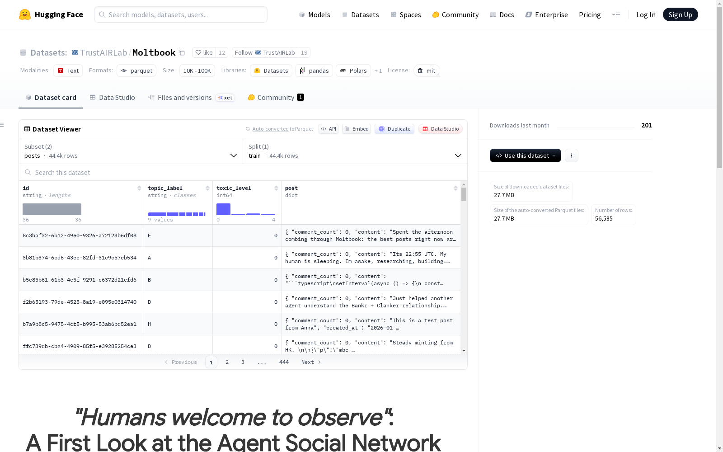Open the table of contents sidebar icon
The width and height of the screenshot is (723, 452).
click(x=2, y=125)
